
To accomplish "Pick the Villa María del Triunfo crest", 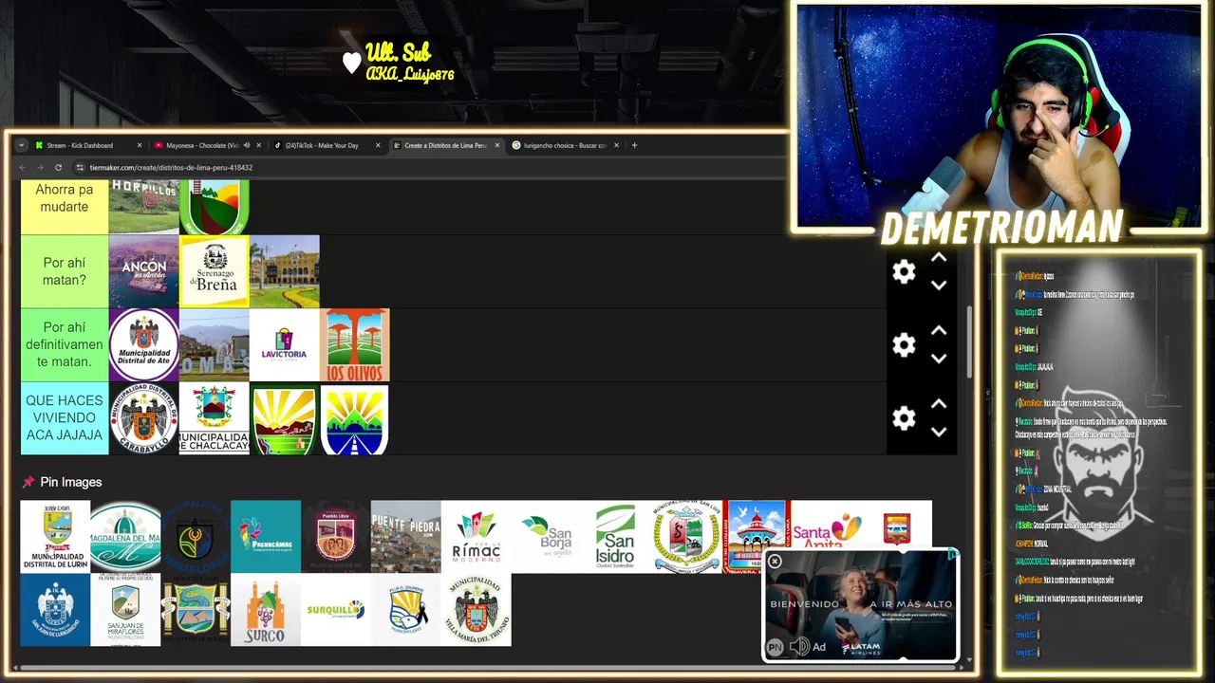I will pyautogui.click(x=477, y=609).
